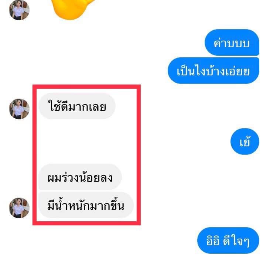263x263 pixels.
Task: Click white space below มีน้ำหนักมากขึ้น red frame
Action: tap(86, 243)
